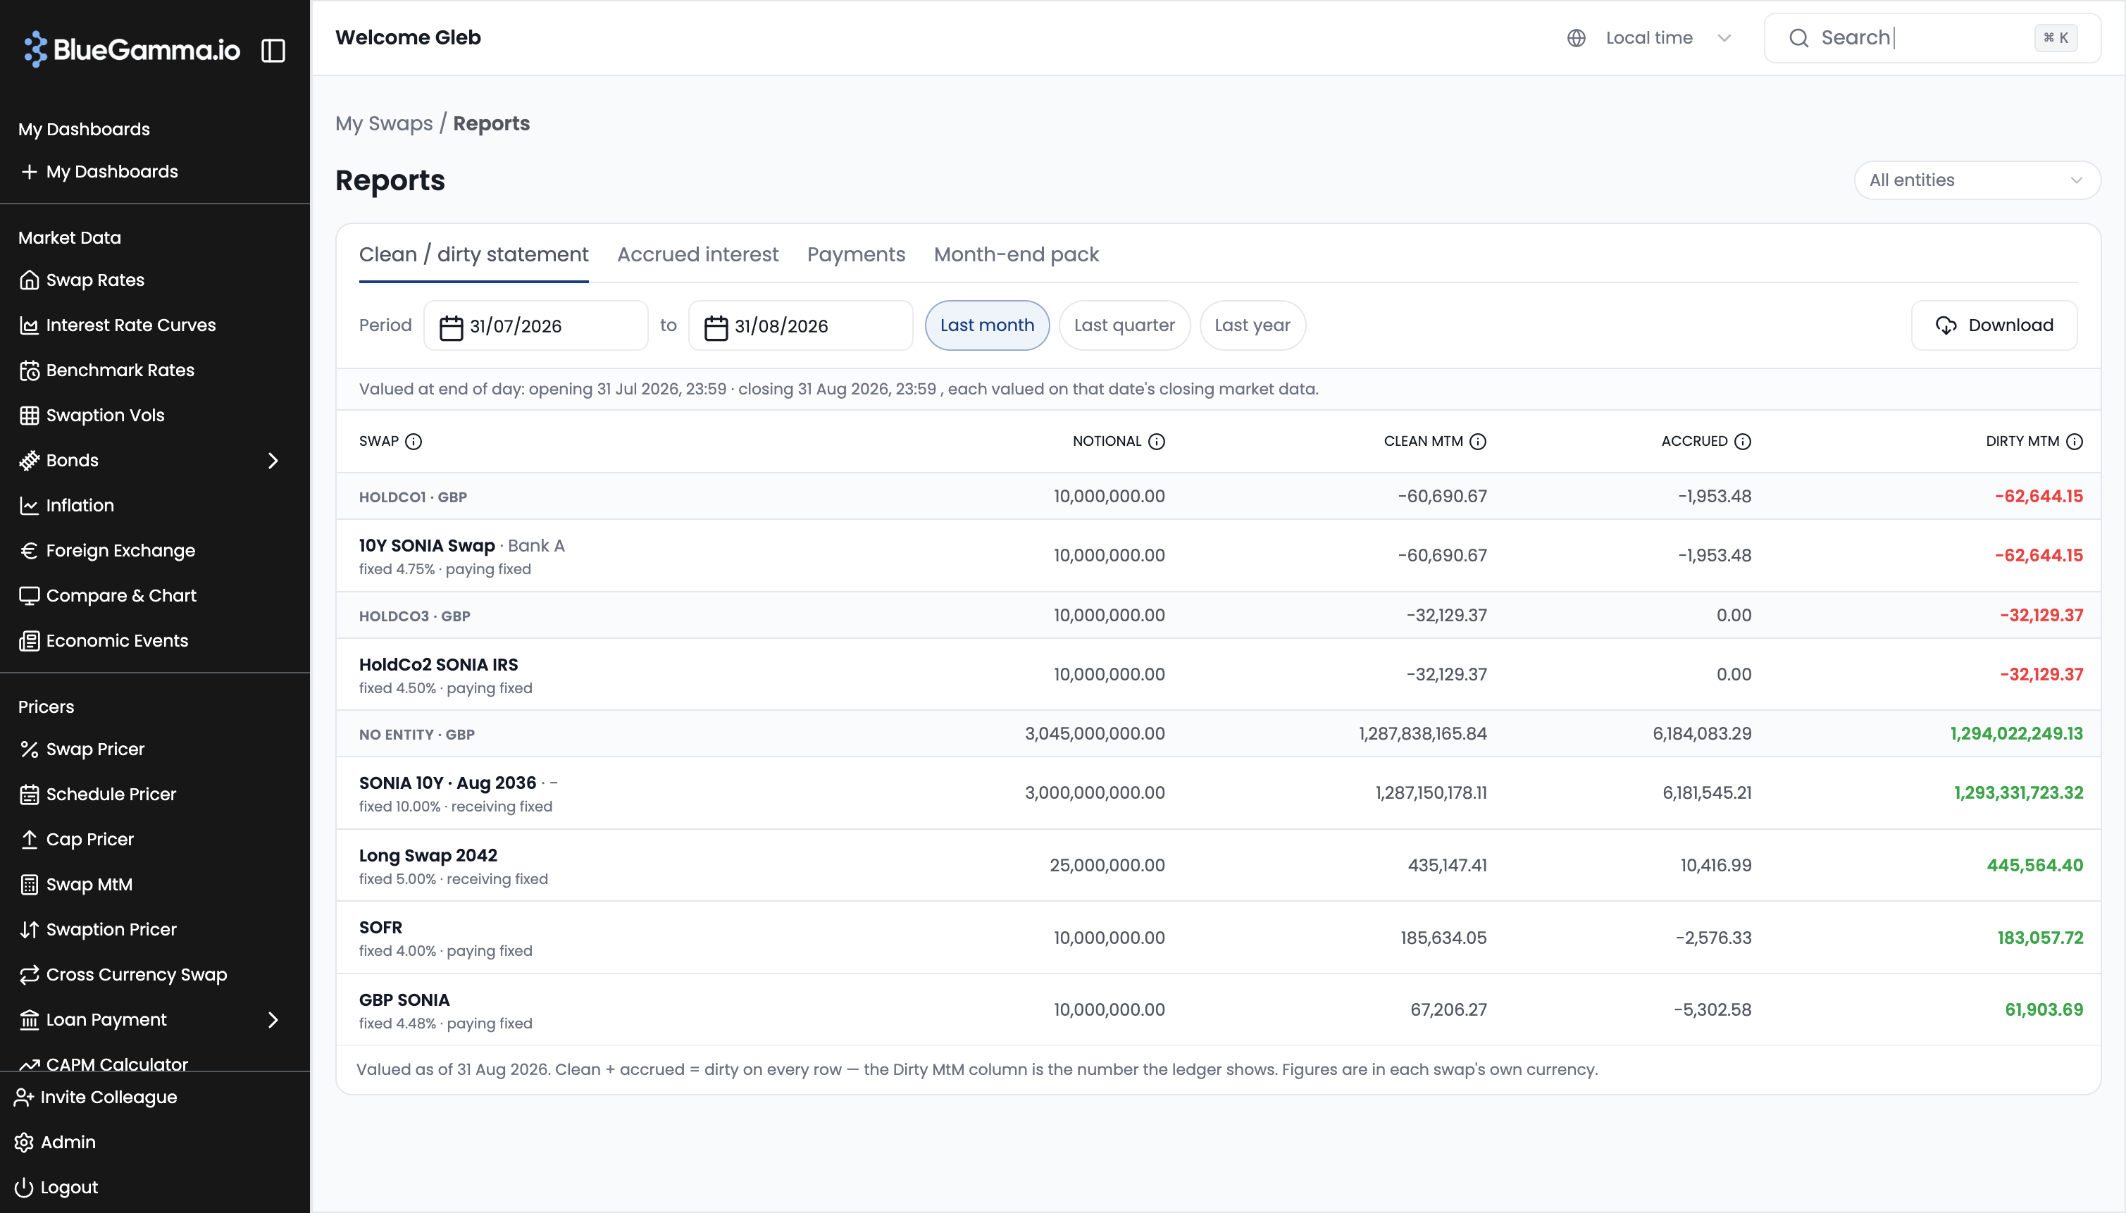
Task: Open the 10Y SONIA Swap row
Action: coord(1218,556)
